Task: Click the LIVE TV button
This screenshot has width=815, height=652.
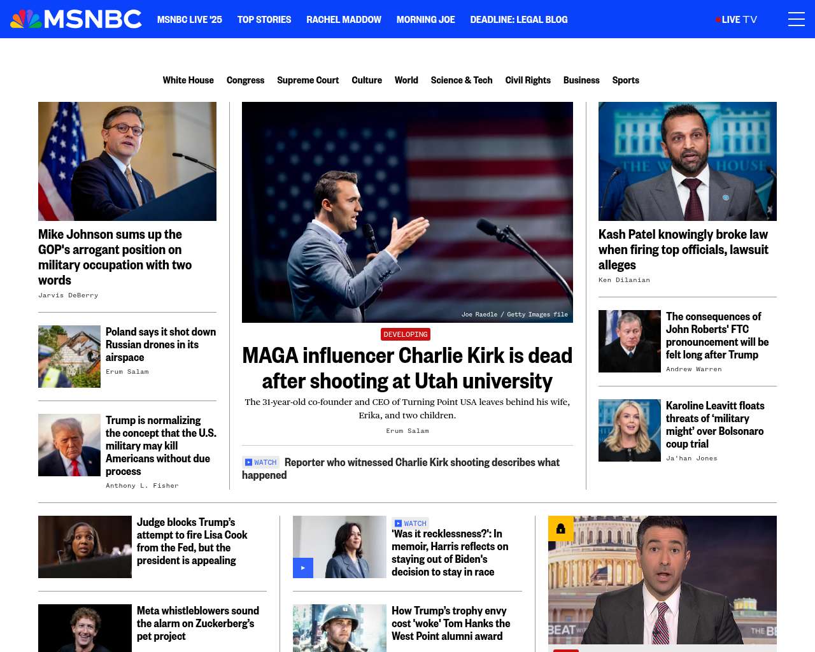Action: 737,20
